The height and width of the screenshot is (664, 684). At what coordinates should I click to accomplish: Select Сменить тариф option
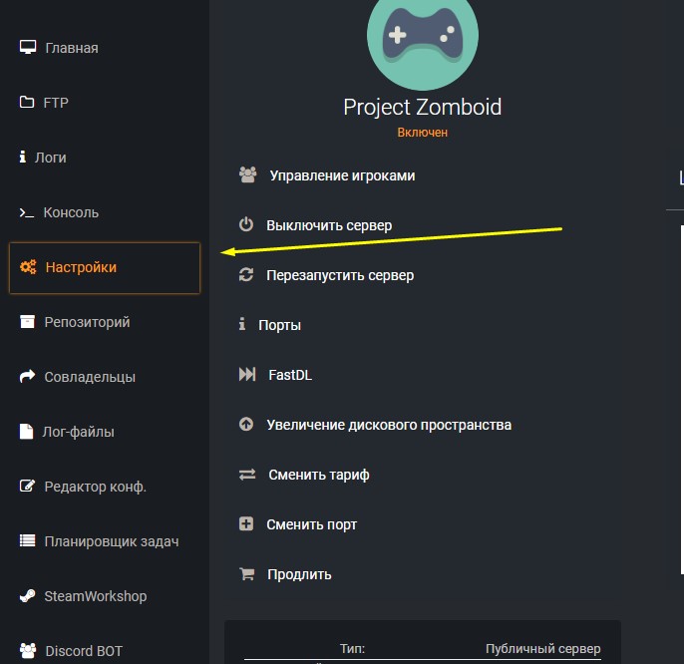tap(304, 475)
